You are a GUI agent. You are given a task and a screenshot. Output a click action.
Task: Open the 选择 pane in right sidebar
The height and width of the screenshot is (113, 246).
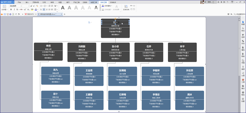coord(243,36)
